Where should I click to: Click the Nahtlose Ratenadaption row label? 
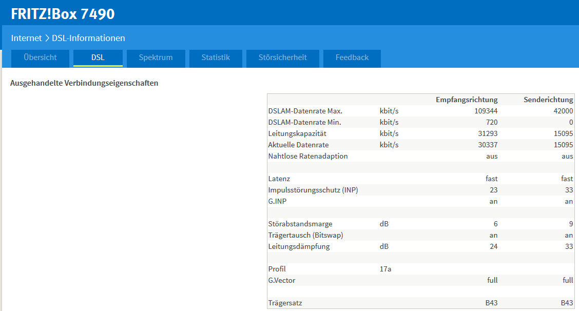coord(308,156)
